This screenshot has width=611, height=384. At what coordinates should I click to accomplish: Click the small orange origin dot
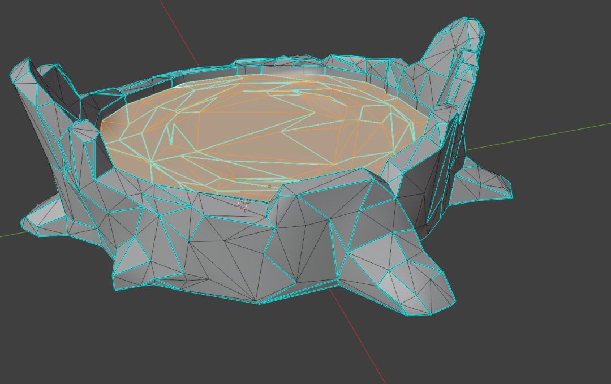[x=269, y=187]
